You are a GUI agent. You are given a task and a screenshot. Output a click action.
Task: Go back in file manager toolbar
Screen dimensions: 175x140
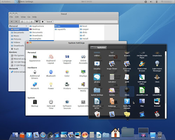12,22
